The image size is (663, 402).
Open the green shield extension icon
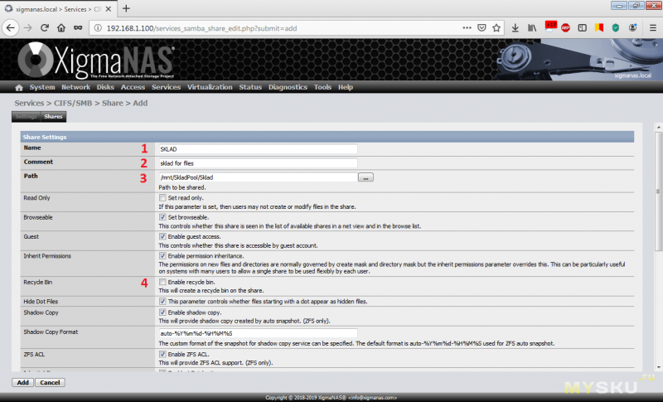616,28
